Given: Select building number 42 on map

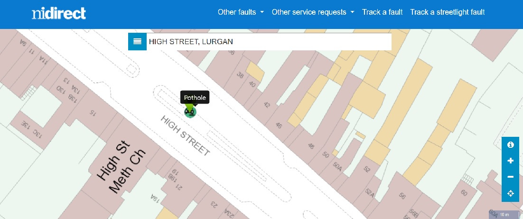Looking at the screenshot, I should 267,105.
